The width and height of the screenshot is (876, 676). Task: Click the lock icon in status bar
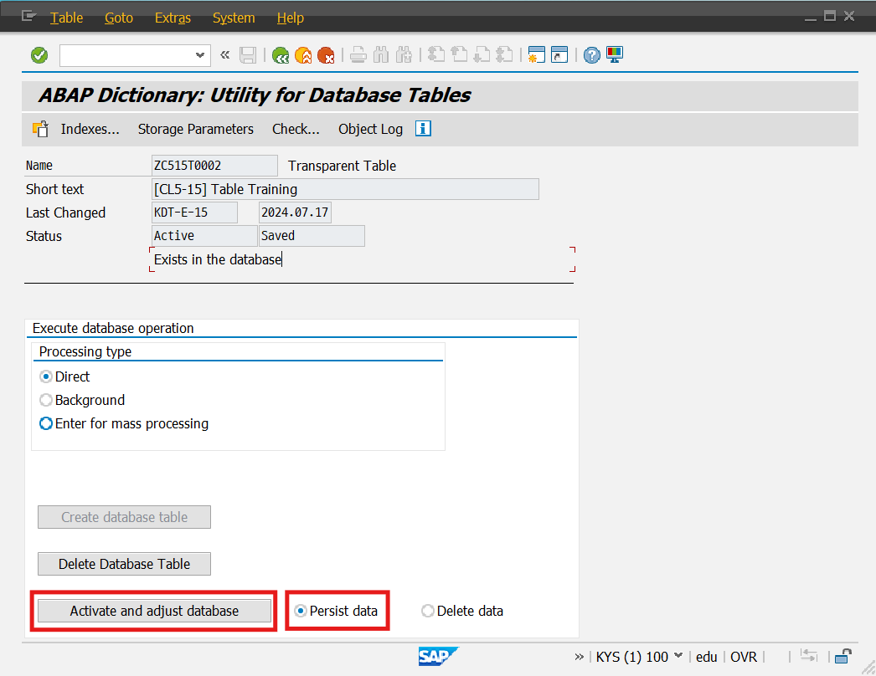843,656
